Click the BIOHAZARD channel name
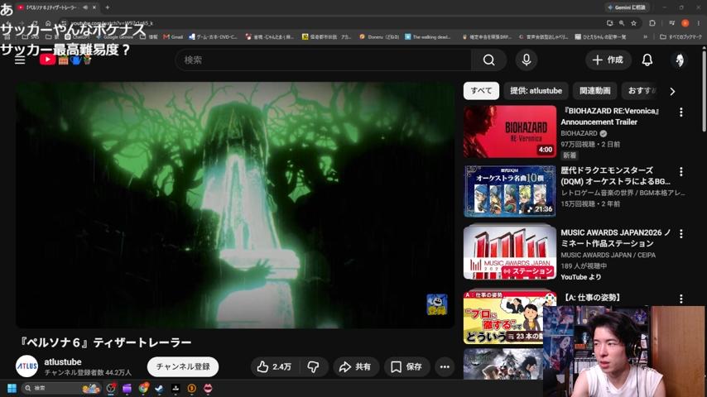707x397 pixels. 579,133
